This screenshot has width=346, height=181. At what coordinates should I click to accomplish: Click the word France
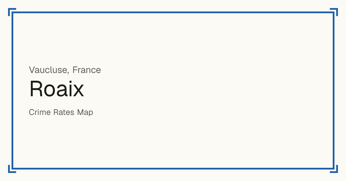(86, 70)
